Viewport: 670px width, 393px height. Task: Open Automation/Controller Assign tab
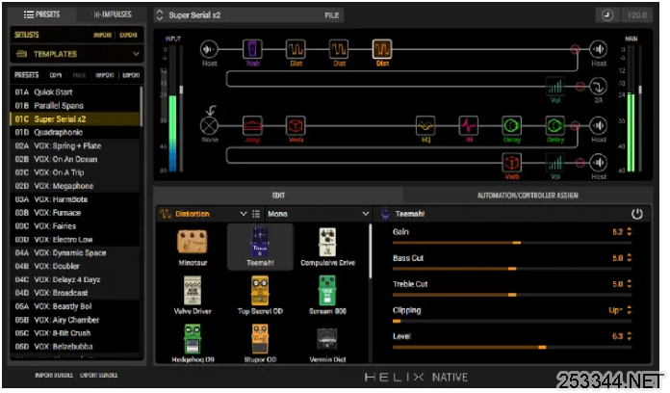tap(528, 196)
